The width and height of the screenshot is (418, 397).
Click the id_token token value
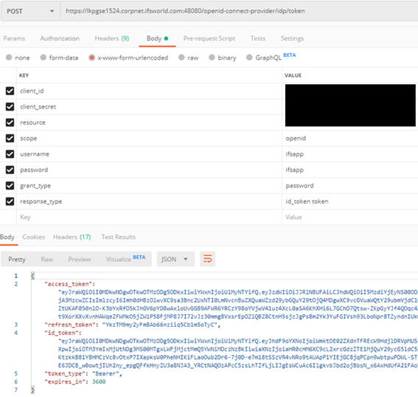tap(307, 201)
